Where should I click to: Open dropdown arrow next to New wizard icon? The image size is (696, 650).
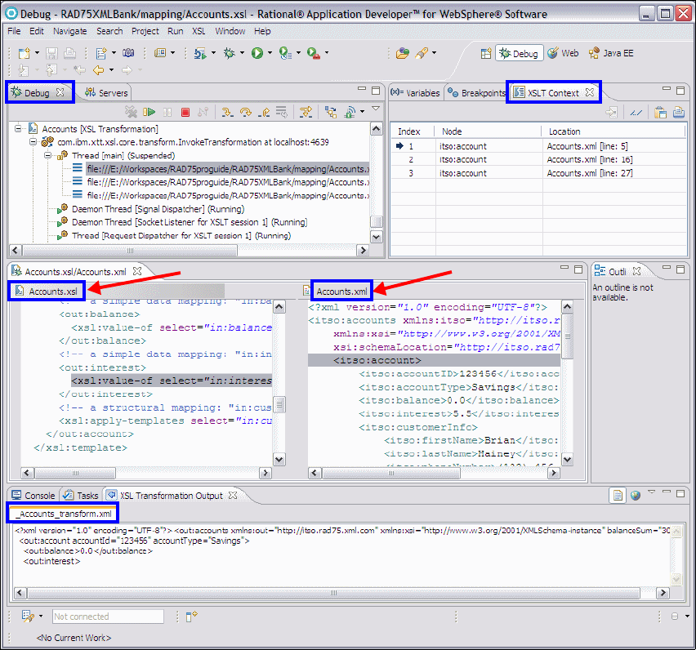[37, 53]
